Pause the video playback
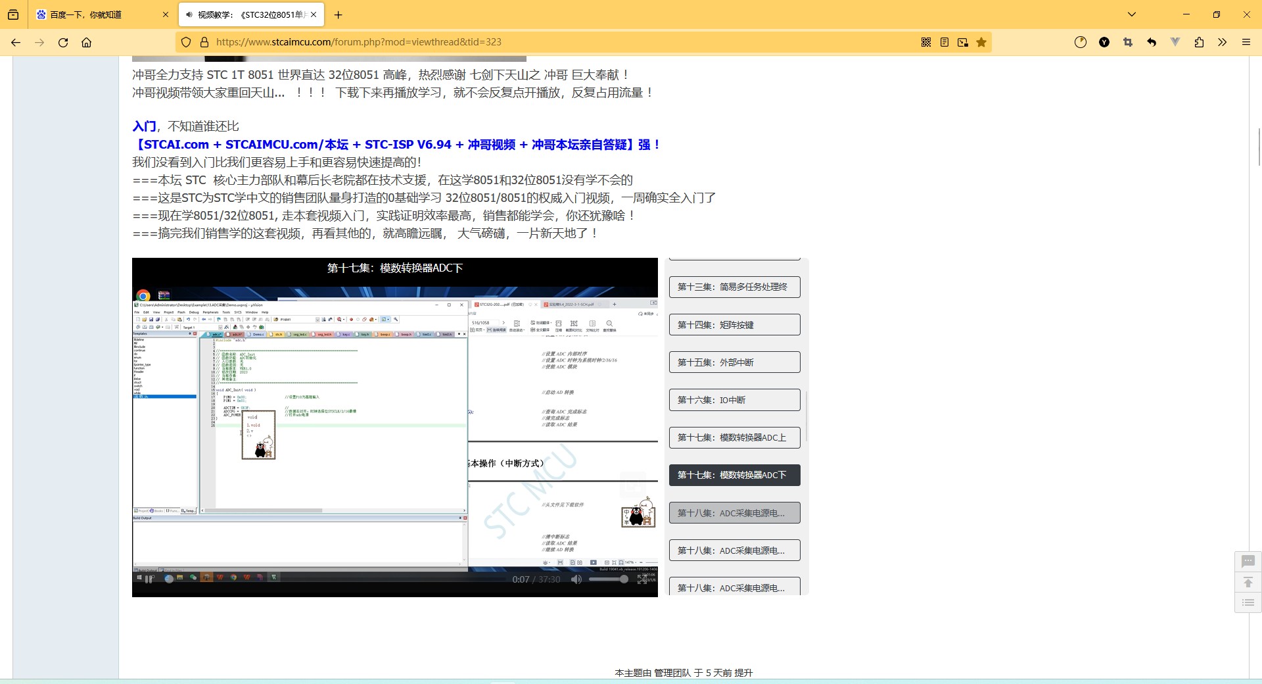 coord(149,579)
